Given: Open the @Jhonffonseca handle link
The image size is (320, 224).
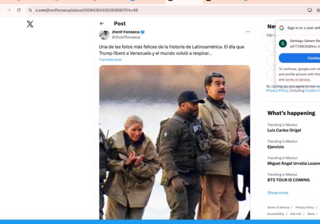Looking at the screenshot, I should pos(126,37).
